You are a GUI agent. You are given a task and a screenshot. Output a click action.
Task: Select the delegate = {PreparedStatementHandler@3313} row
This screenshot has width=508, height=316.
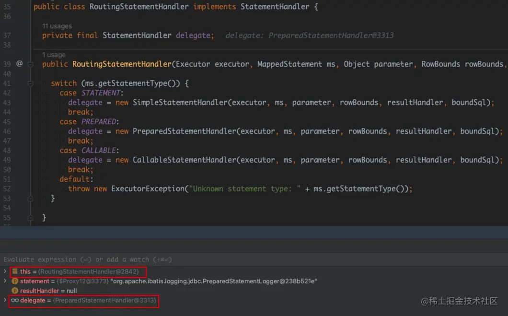click(254, 301)
